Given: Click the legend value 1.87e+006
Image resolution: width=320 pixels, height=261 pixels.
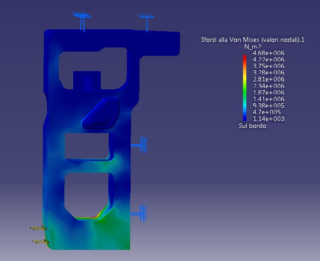Looking at the screenshot, I should click(268, 93).
